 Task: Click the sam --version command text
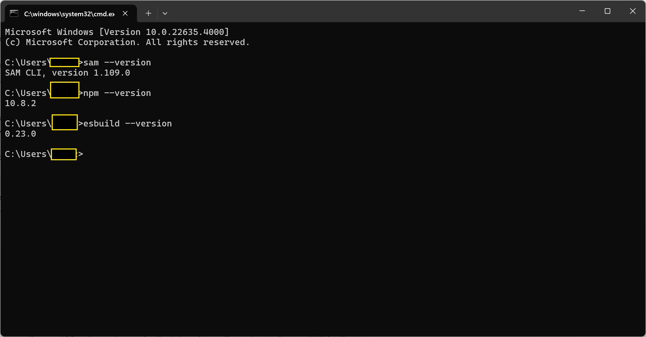pyautogui.click(x=117, y=62)
